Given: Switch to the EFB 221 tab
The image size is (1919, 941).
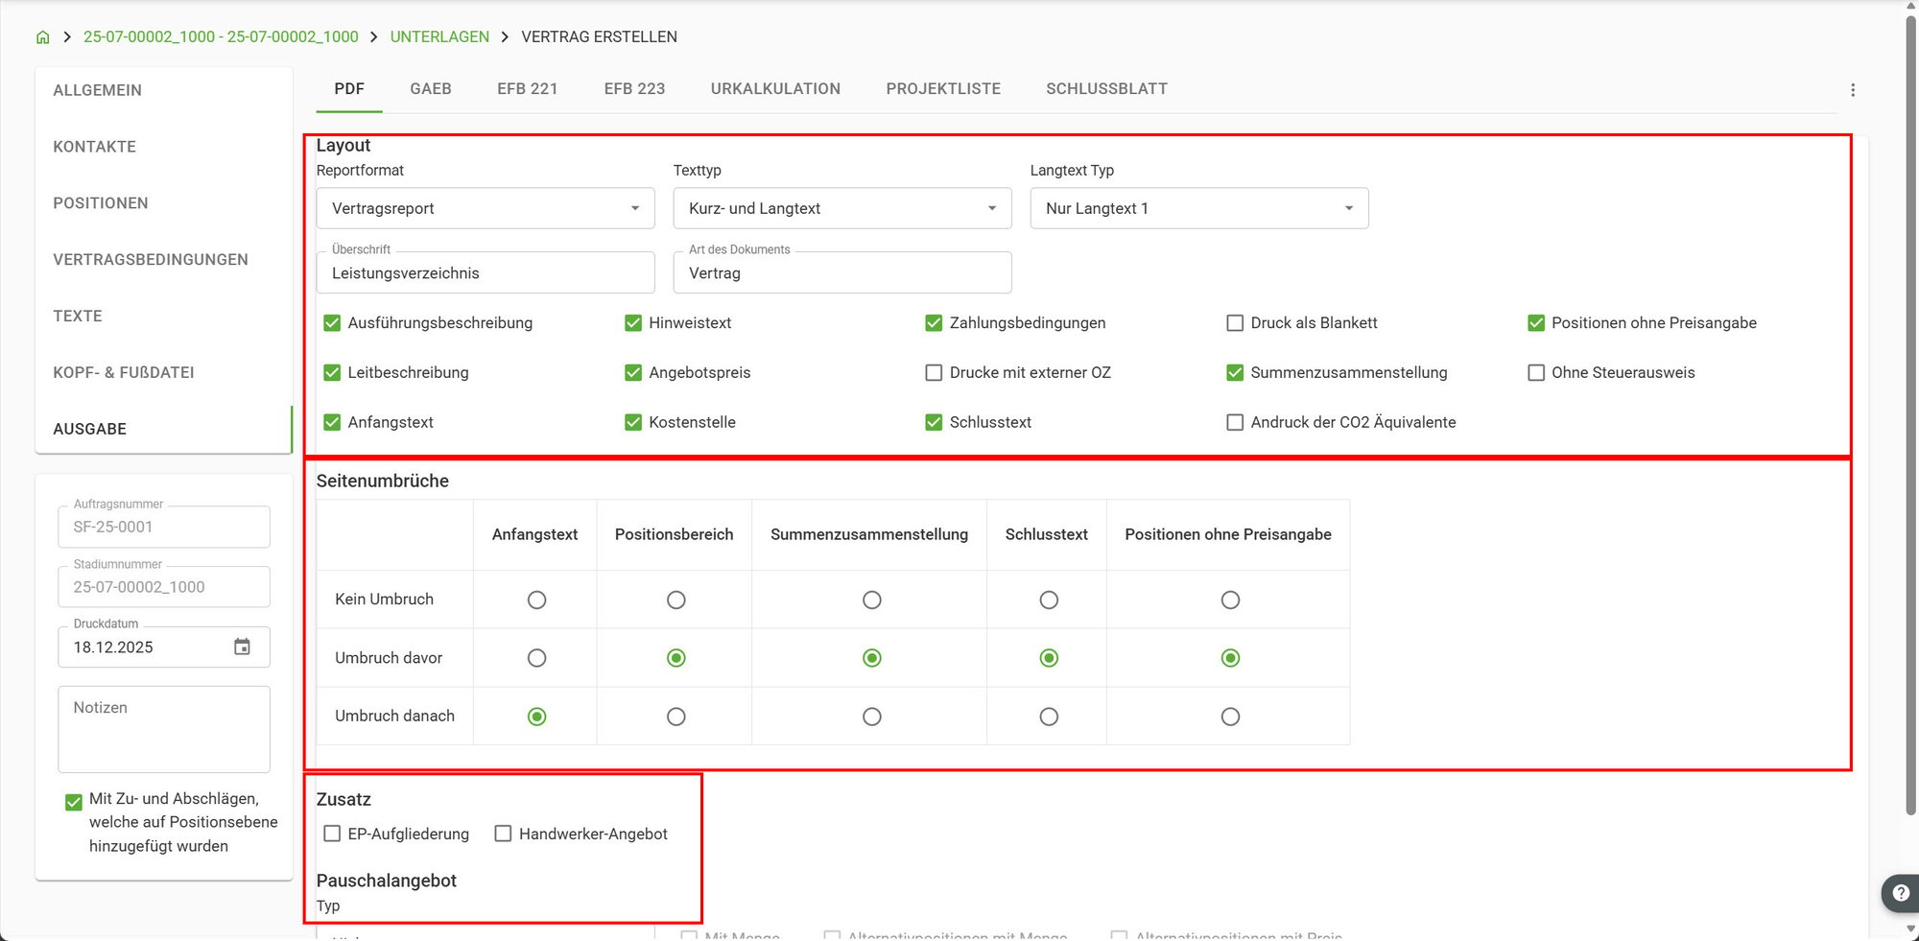Looking at the screenshot, I should tap(528, 89).
